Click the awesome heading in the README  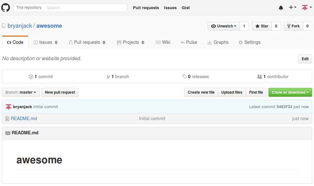tap(39, 160)
